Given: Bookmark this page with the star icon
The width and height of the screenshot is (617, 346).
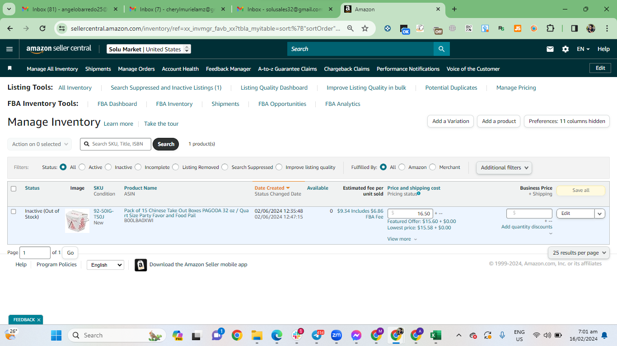Looking at the screenshot, I should tap(365, 28).
